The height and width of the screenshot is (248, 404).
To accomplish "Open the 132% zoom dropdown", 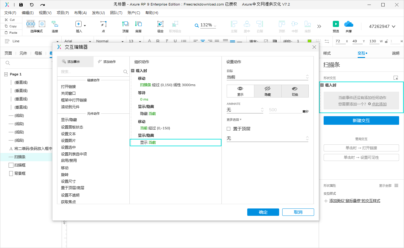I will tap(208, 25).
